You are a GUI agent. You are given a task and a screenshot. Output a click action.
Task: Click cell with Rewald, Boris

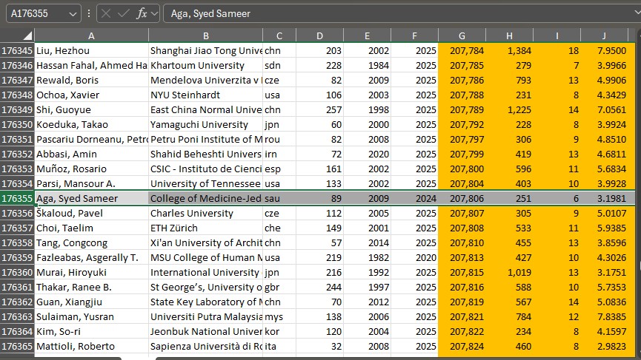(92, 81)
